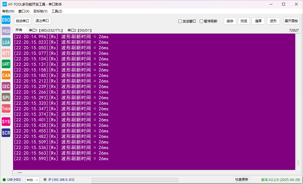The height and width of the screenshot is (184, 303).
Task: Open the SYS settings icon
Action: click(6, 122)
